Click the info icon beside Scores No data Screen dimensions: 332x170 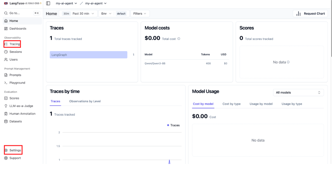coord(288,62)
